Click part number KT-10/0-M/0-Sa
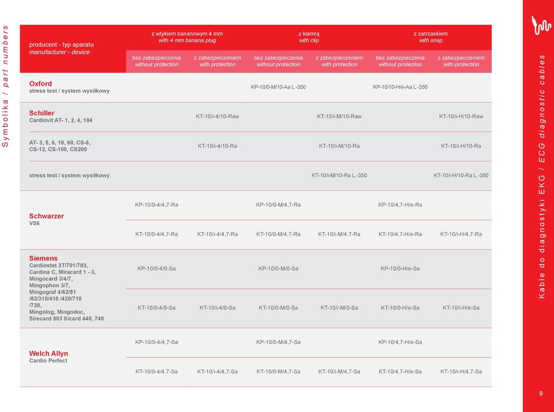The image size is (554, 412). (x=278, y=308)
